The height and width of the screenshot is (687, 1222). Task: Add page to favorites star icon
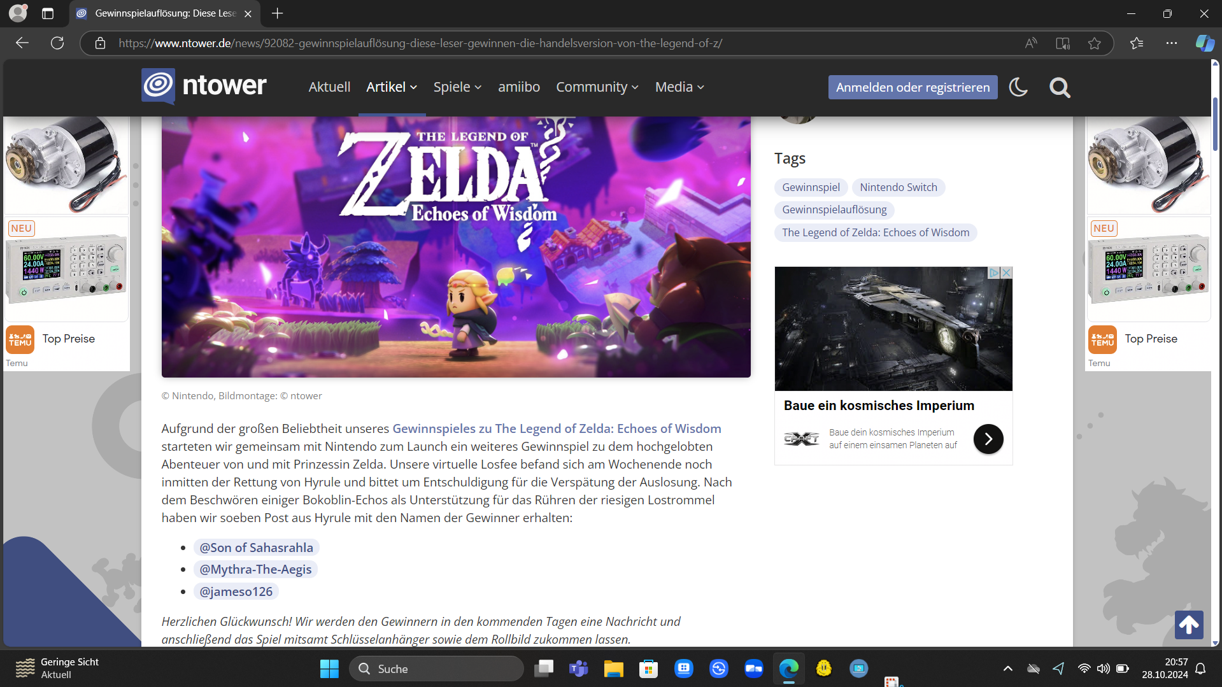click(1094, 43)
